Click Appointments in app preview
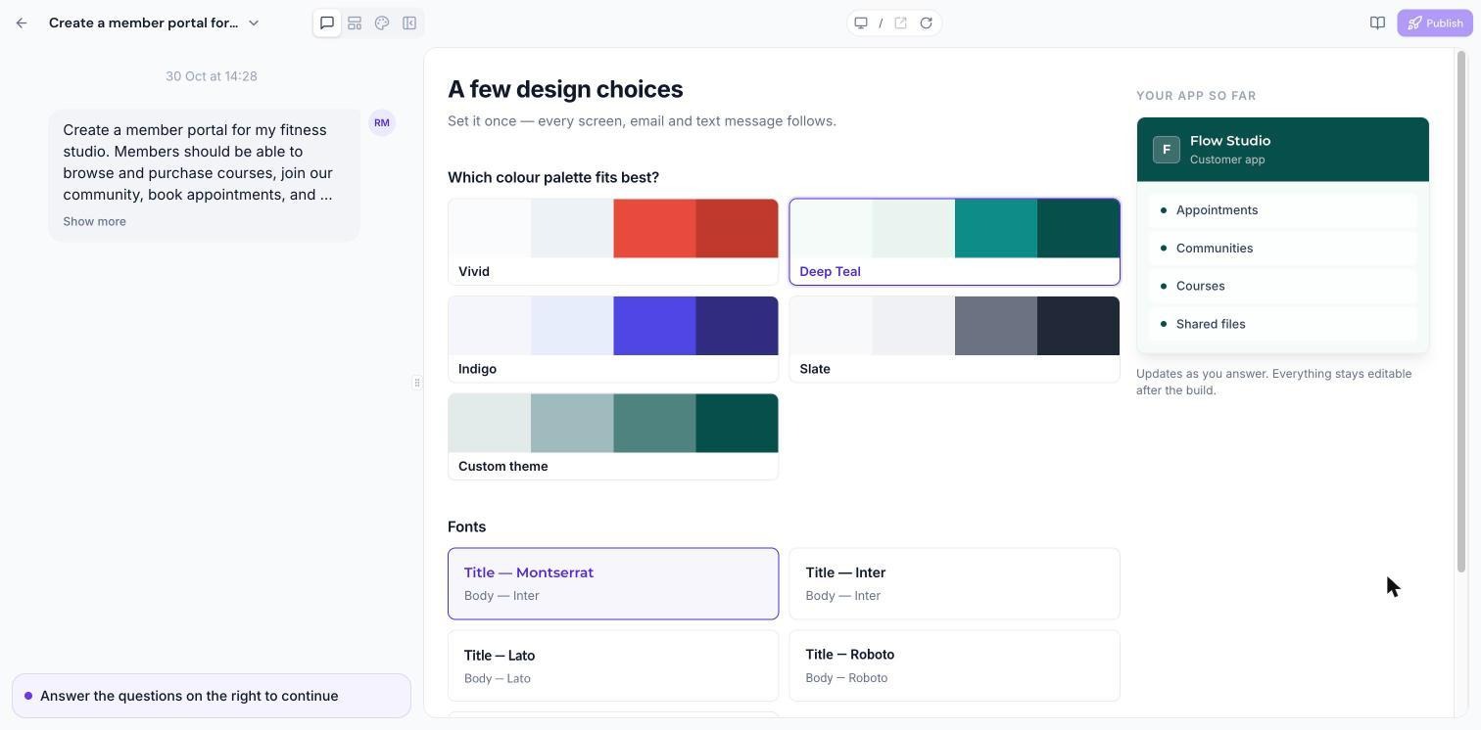 click(x=1282, y=210)
